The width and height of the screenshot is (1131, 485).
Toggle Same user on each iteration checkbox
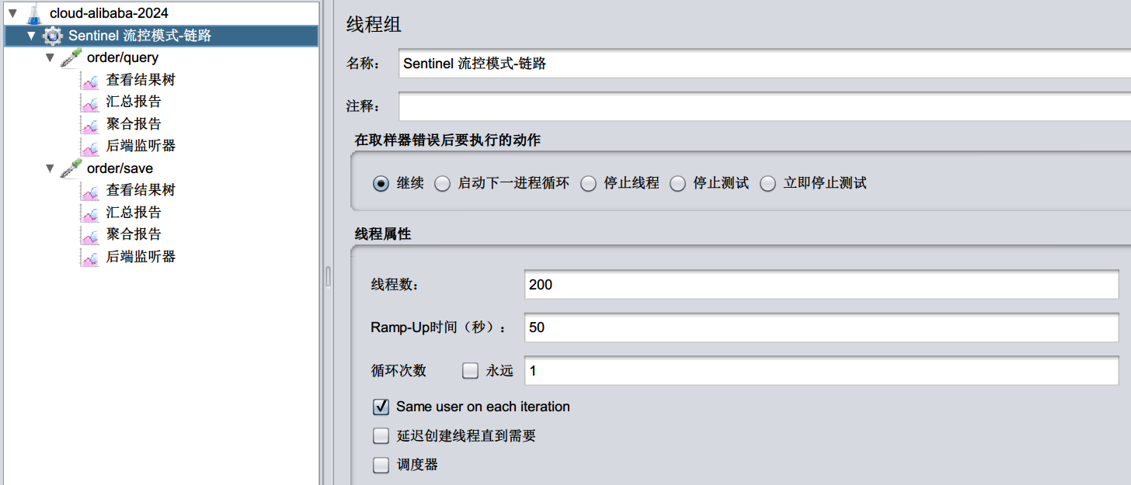381,407
